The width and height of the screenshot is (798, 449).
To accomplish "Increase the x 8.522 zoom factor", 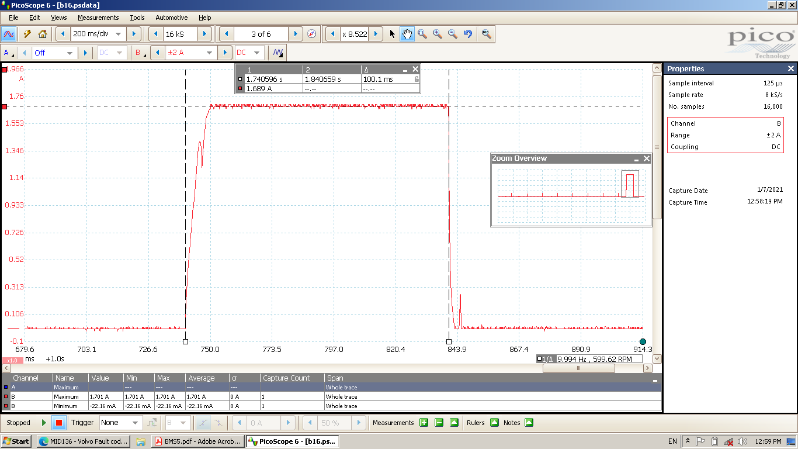I will (376, 34).
